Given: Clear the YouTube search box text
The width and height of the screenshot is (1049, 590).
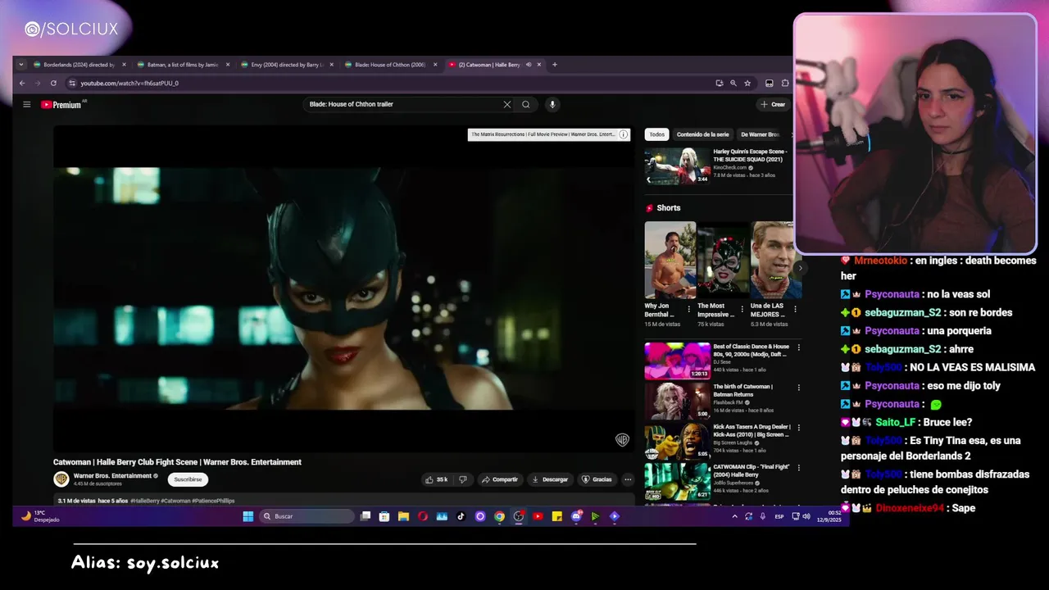Looking at the screenshot, I should pos(506,104).
